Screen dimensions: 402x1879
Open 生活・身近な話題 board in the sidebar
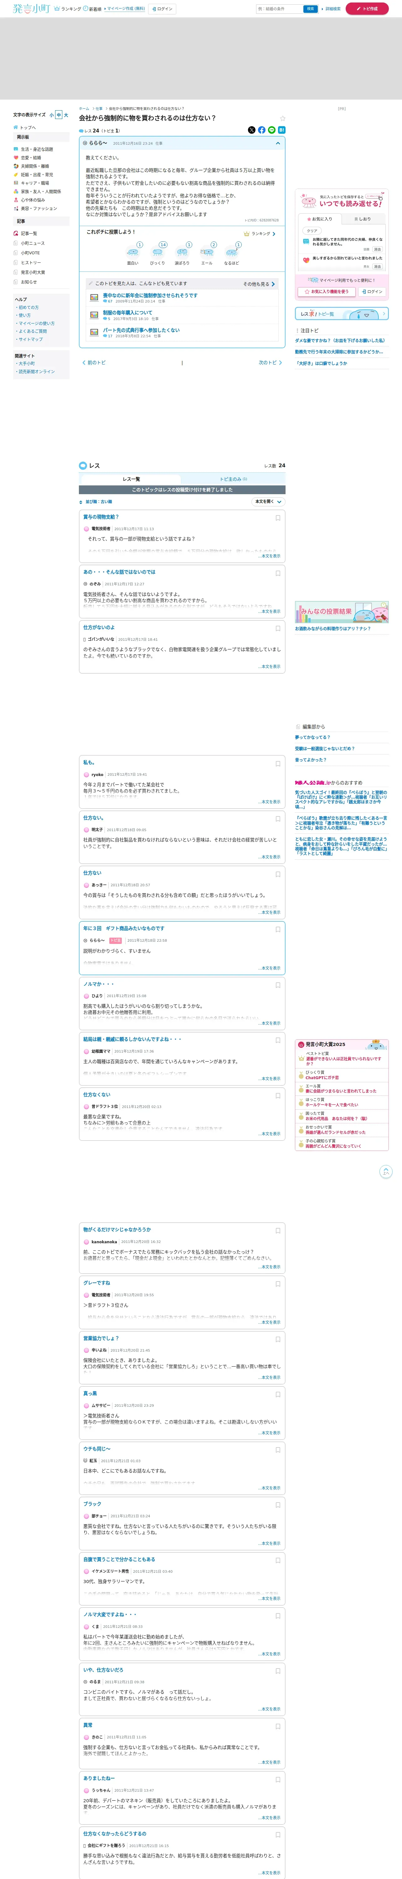point(37,149)
